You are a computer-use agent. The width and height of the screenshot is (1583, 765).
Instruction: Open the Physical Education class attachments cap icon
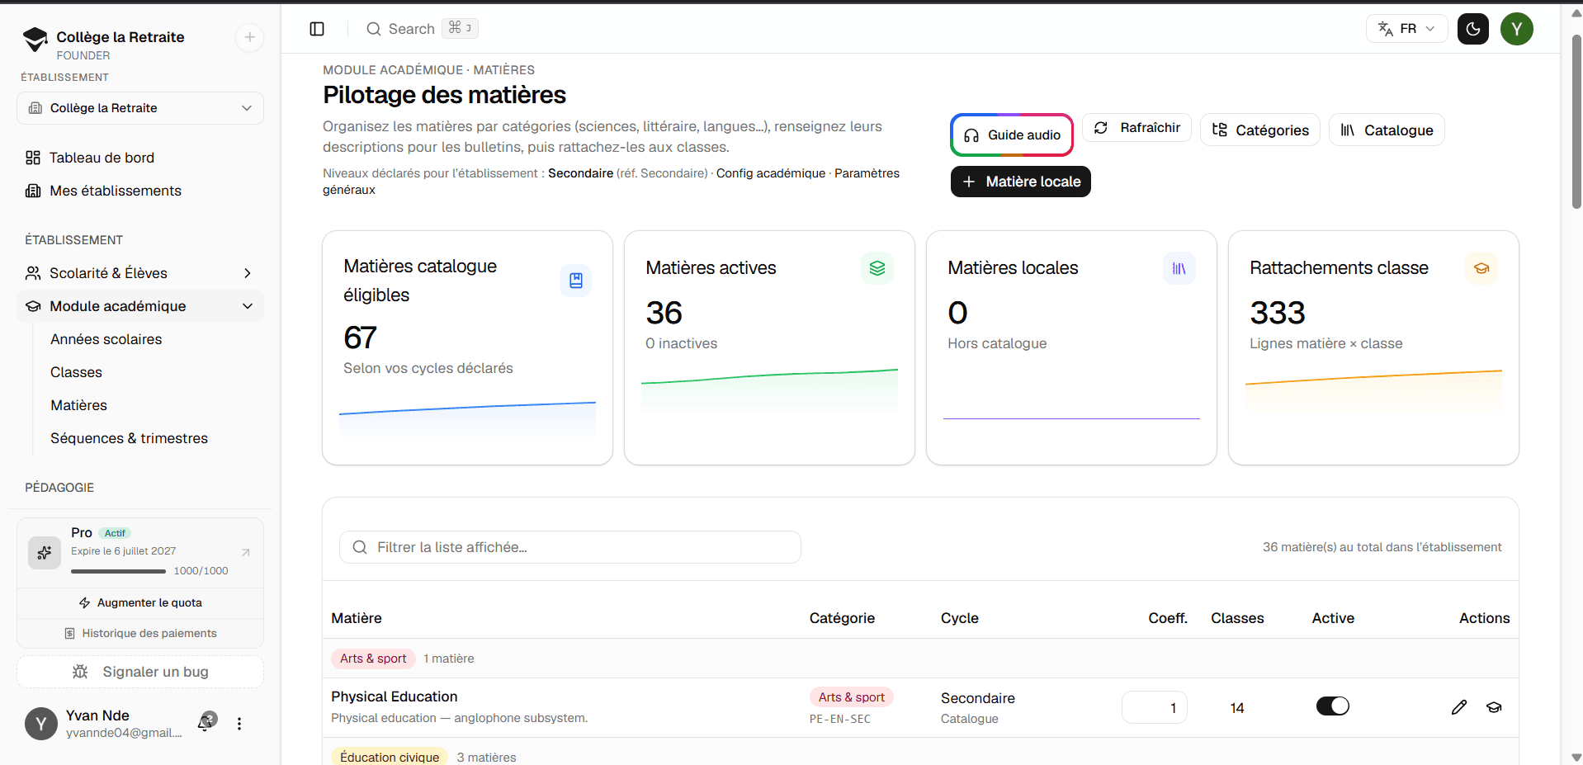1494,707
